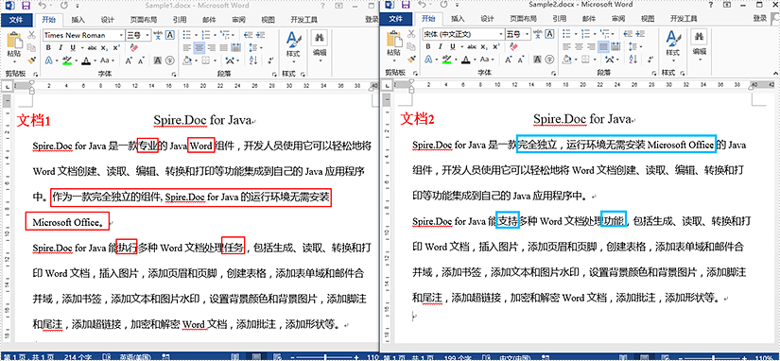The image size is (780, 361).
Task: Redo action in Sample2 window
Action: tap(443, 5)
